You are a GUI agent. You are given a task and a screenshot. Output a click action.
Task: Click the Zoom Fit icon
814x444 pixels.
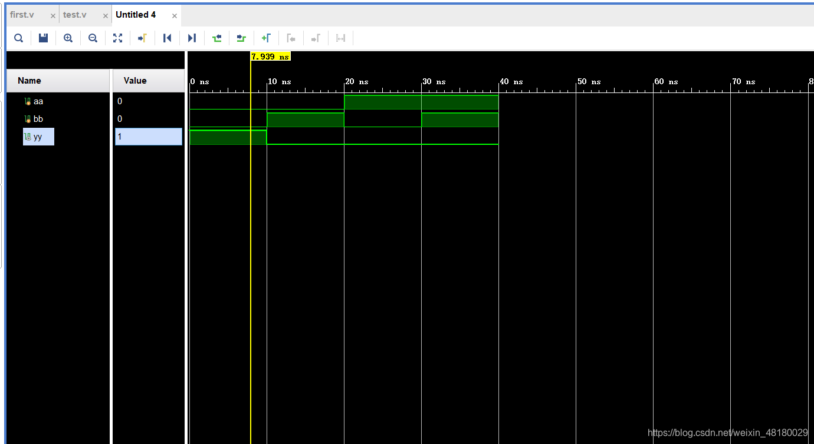(117, 38)
